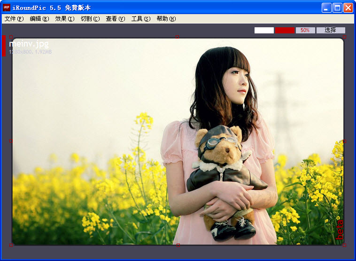Click the bottom-right corner resize handle

(344, 245)
